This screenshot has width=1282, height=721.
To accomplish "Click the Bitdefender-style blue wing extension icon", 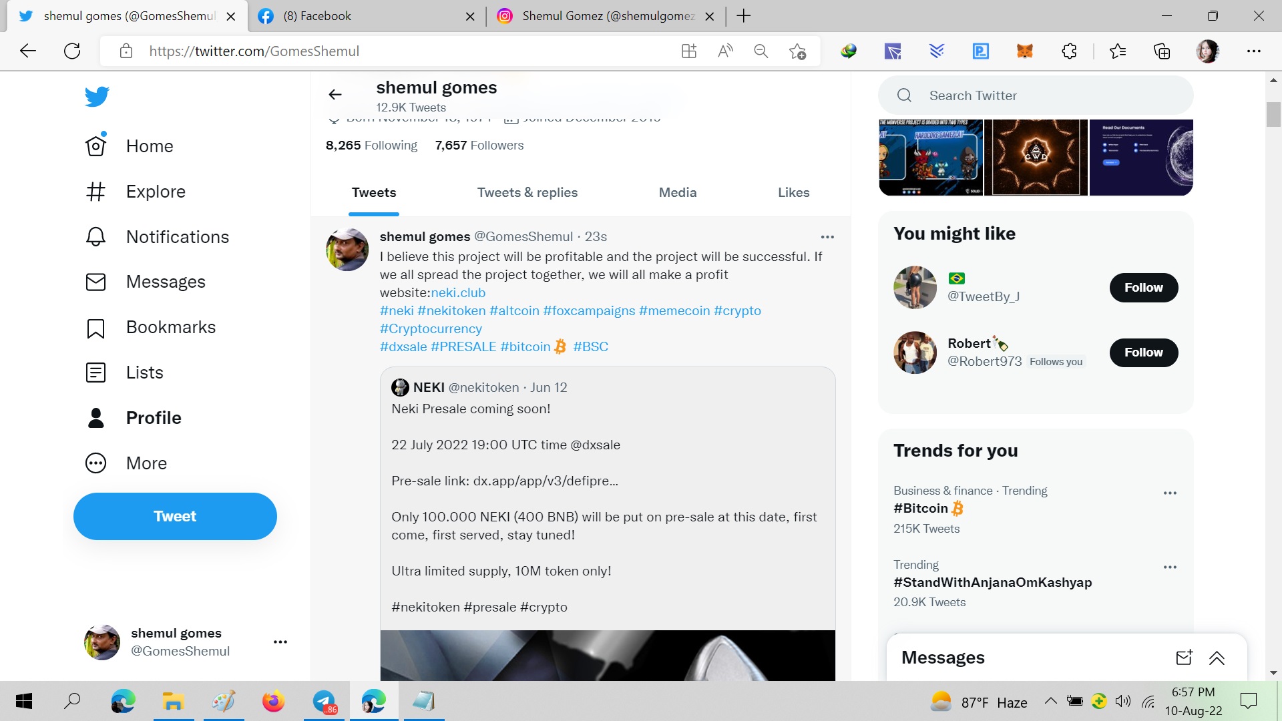I will tap(937, 51).
